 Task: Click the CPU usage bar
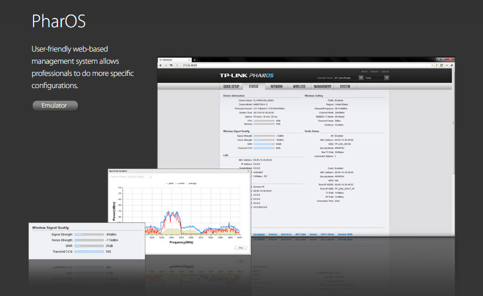(x=264, y=120)
